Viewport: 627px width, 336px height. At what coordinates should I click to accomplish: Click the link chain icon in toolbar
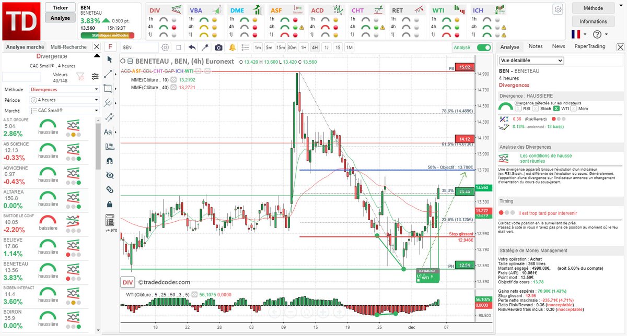point(109,189)
